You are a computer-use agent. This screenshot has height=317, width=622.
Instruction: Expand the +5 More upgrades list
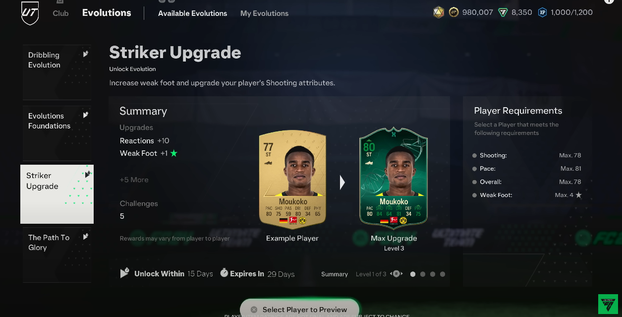pos(134,180)
